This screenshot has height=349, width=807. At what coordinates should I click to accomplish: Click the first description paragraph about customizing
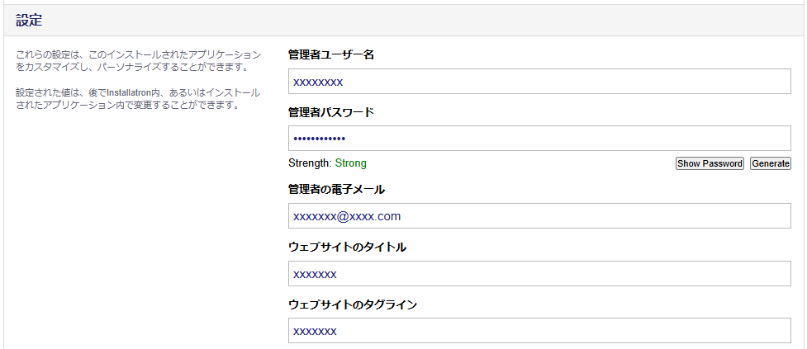[x=138, y=61]
